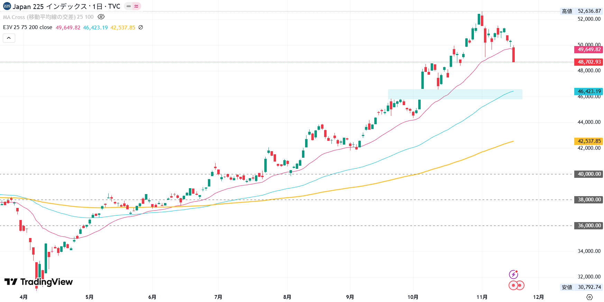The image size is (604, 302).
Task: Open chart settings gear at bottom right
Action: [x=589, y=297]
